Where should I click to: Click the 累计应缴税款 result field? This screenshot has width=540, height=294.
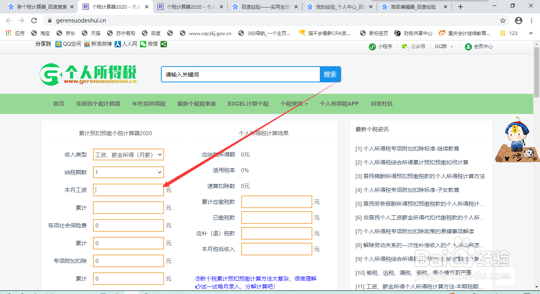pyautogui.click(x=277, y=202)
